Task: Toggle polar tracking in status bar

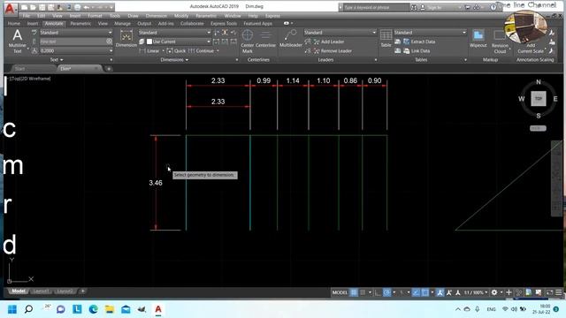Action: [387, 292]
